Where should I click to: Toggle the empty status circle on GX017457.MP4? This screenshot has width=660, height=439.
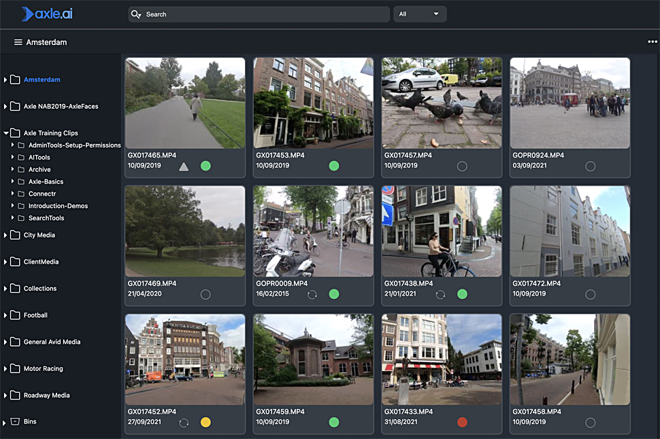point(462,166)
